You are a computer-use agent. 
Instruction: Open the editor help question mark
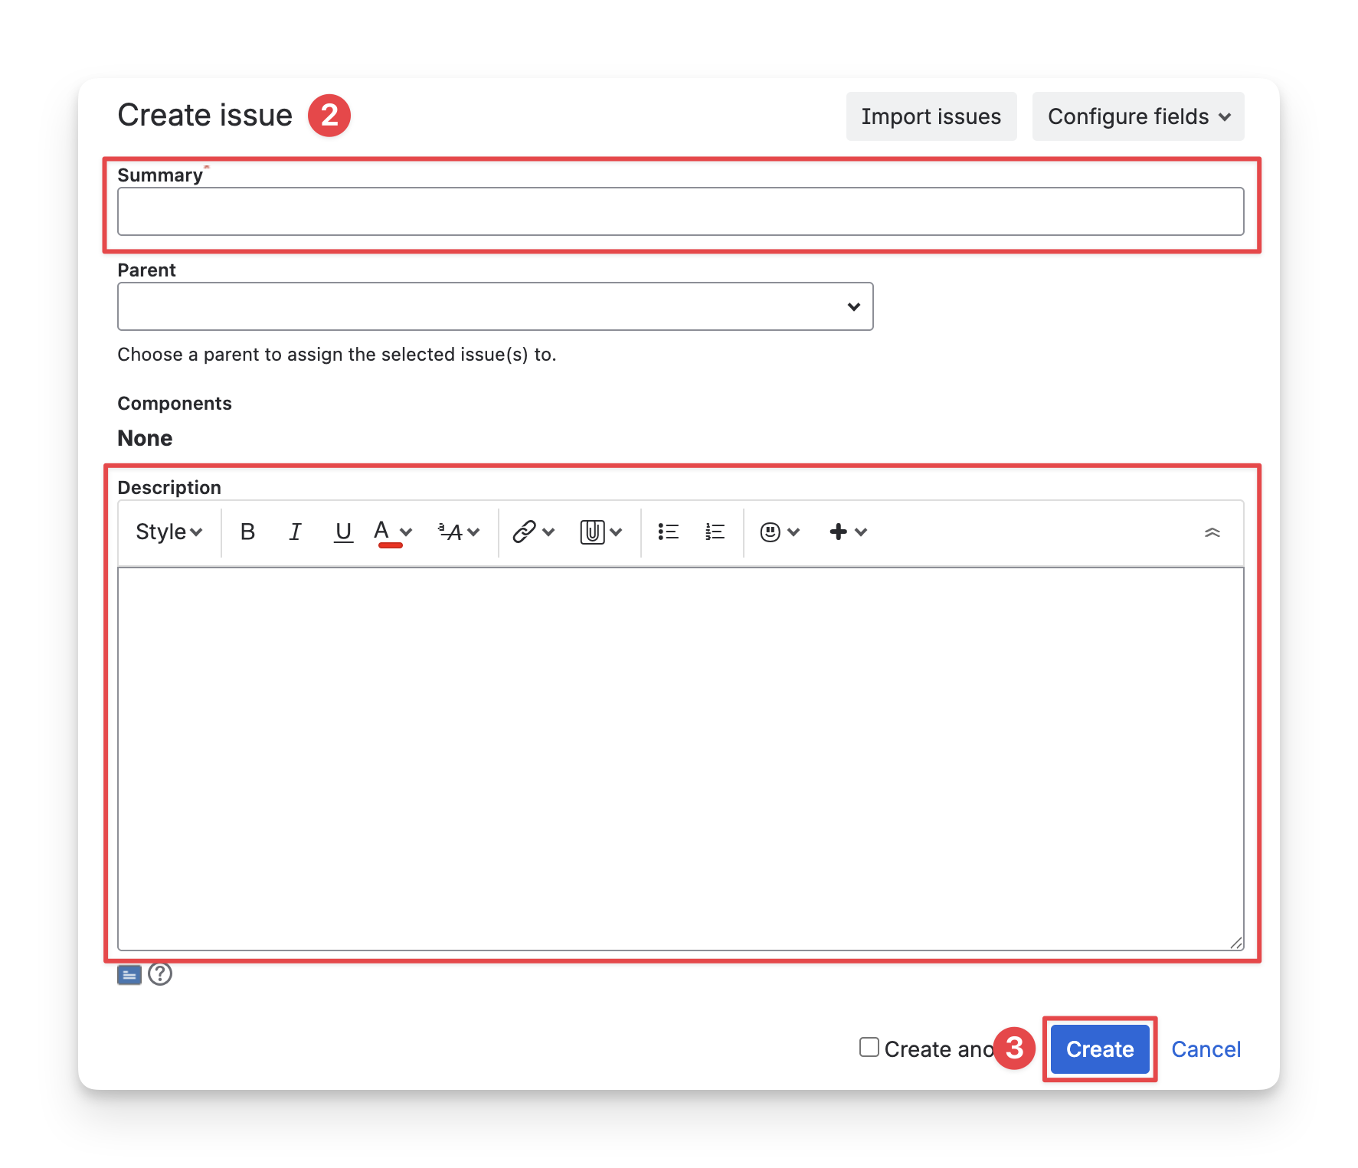pyautogui.click(x=160, y=974)
